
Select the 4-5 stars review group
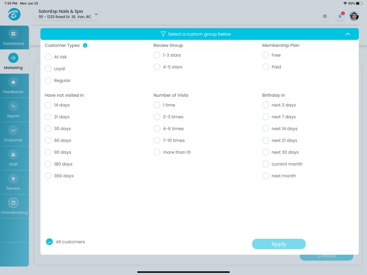[157, 67]
